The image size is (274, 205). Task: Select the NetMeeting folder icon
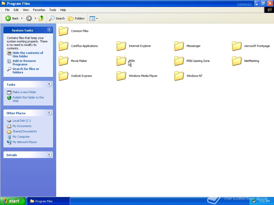click(x=237, y=61)
